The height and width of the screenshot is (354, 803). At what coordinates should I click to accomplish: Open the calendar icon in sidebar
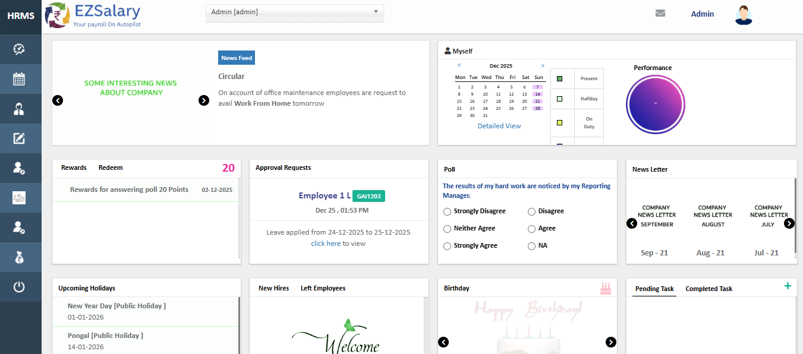(19, 79)
